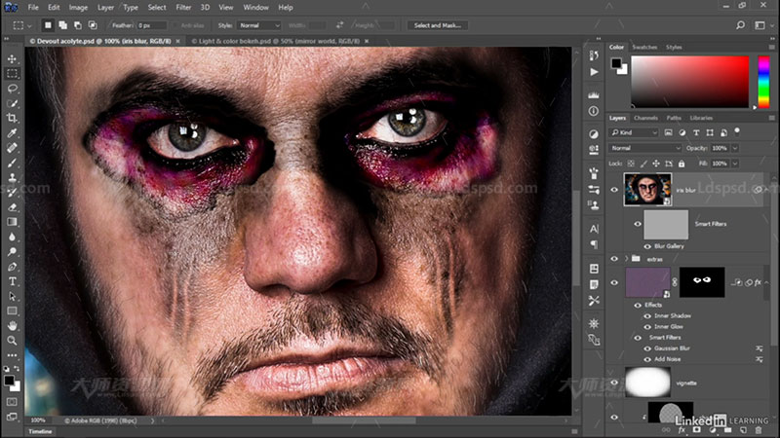Toggle Add Noise filter visibility
Image resolution: width=780 pixels, height=438 pixels.
[x=647, y=359]
